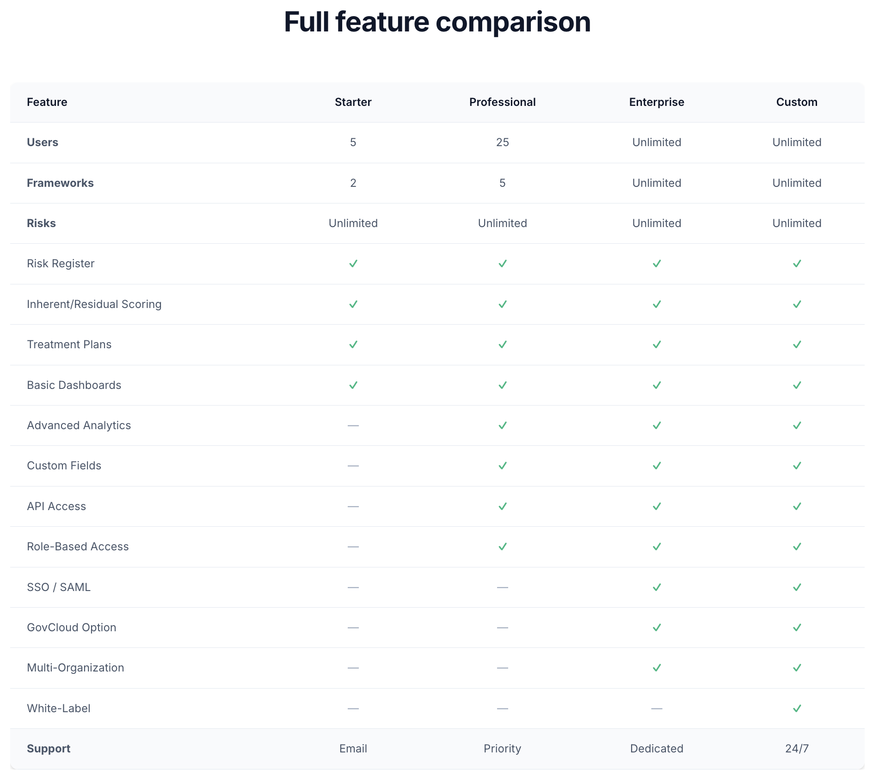Click Custom checkmark for White-Label
Viewport: 873px width, 776px height.
(x=797, y=708)
